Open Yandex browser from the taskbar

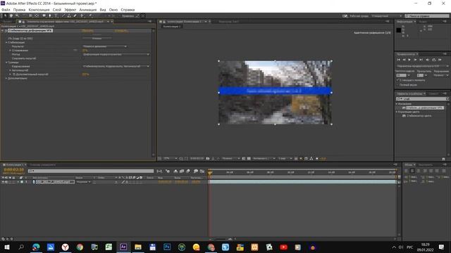pos(66,247)
